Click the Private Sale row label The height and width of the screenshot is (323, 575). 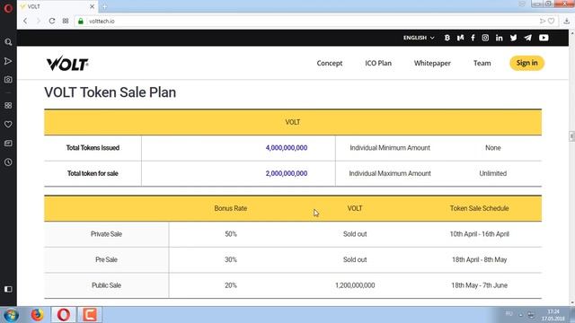[106, 234]
